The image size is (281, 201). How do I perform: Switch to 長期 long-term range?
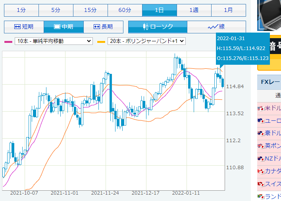103,27
